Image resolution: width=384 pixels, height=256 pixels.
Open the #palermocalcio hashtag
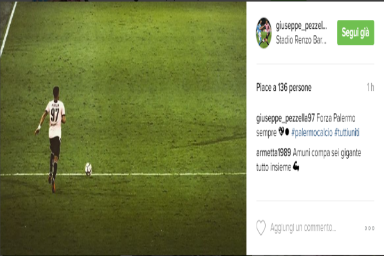click(312, 132)
